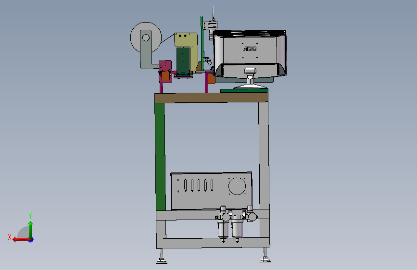Image resolution: width=417 pixels, height=270 pixels.
Task: Click the AOC logo on the monitor
Action: pos(250,49)
